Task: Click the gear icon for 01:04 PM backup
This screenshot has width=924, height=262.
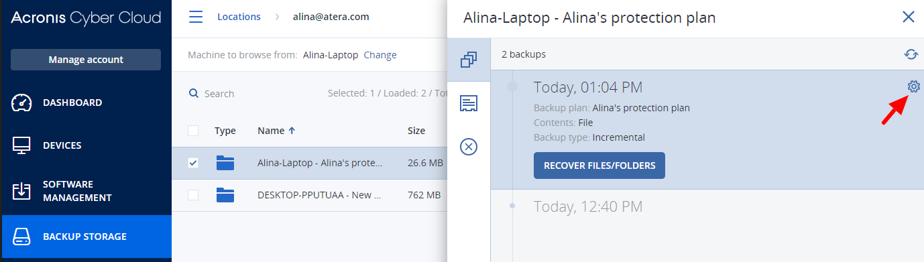Action: [913, 86]
